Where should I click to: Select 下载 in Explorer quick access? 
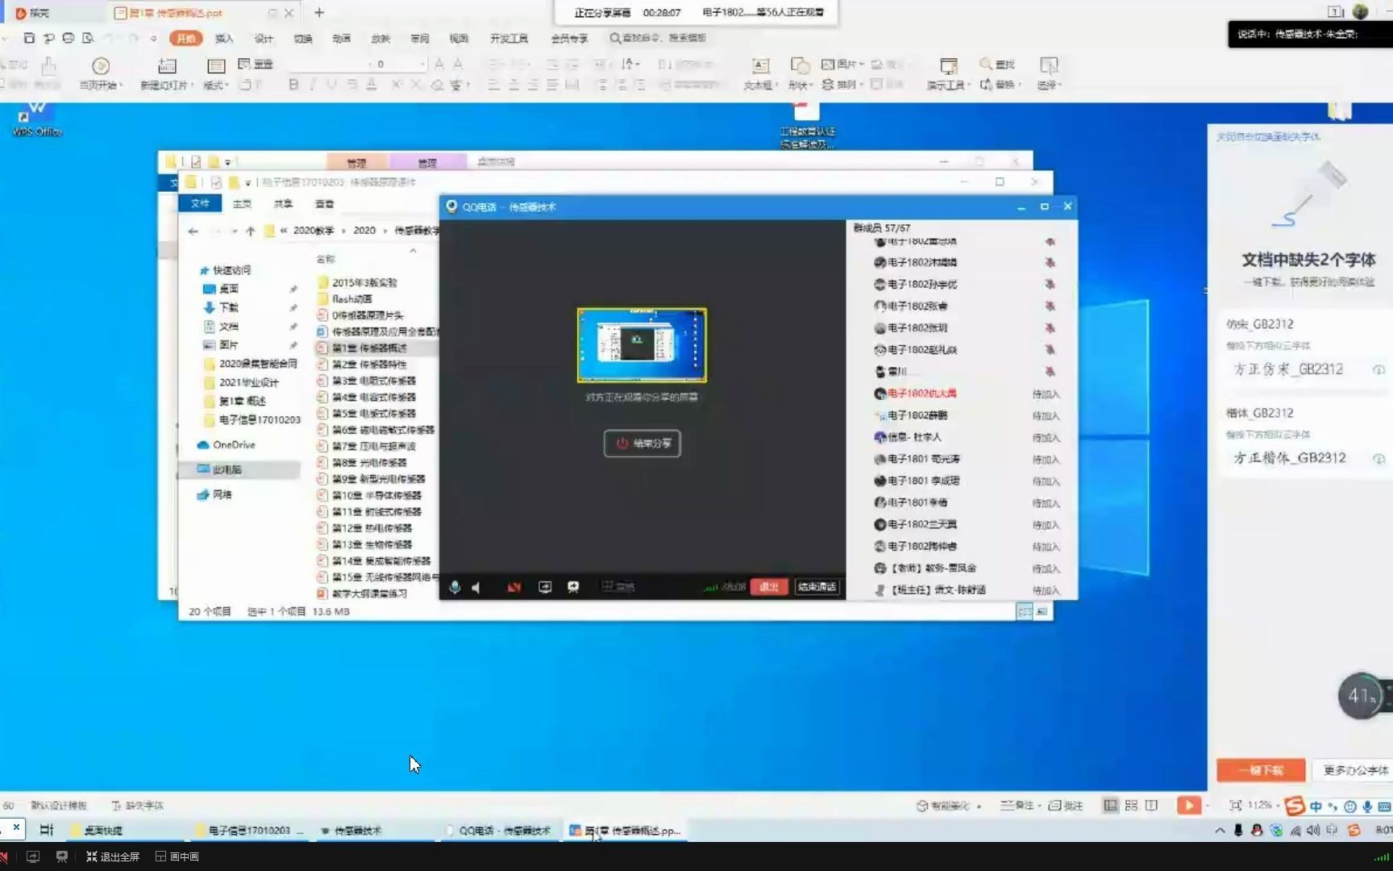pyautogui.click(x=228, y=307)
